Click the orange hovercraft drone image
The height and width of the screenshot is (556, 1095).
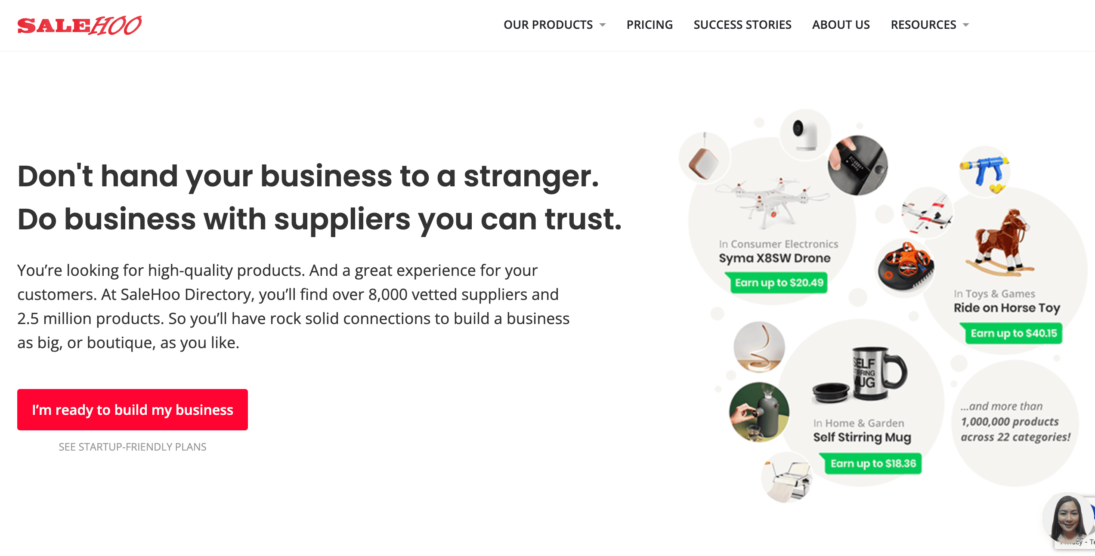[x=905, y=266]
